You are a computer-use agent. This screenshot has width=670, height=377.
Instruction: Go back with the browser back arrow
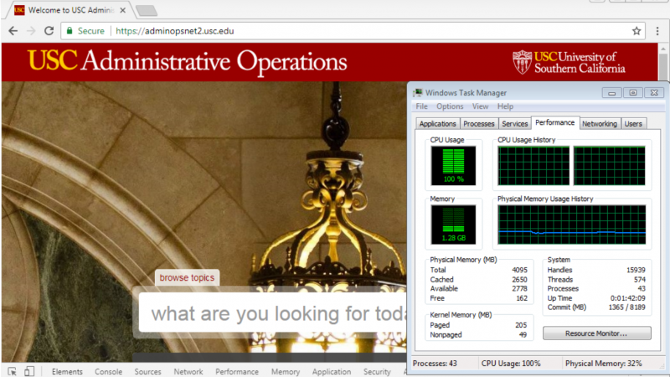[13, 31]
